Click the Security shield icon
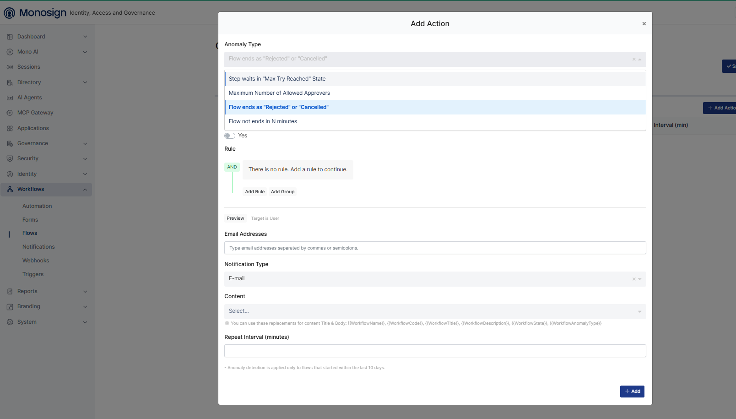This screenshot has width=736, height=419. coord(10,158)
